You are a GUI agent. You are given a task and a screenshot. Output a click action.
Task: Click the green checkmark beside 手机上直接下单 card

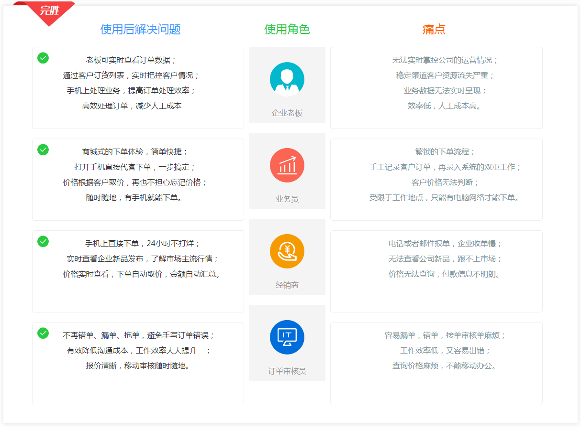[x=43, y=241]
